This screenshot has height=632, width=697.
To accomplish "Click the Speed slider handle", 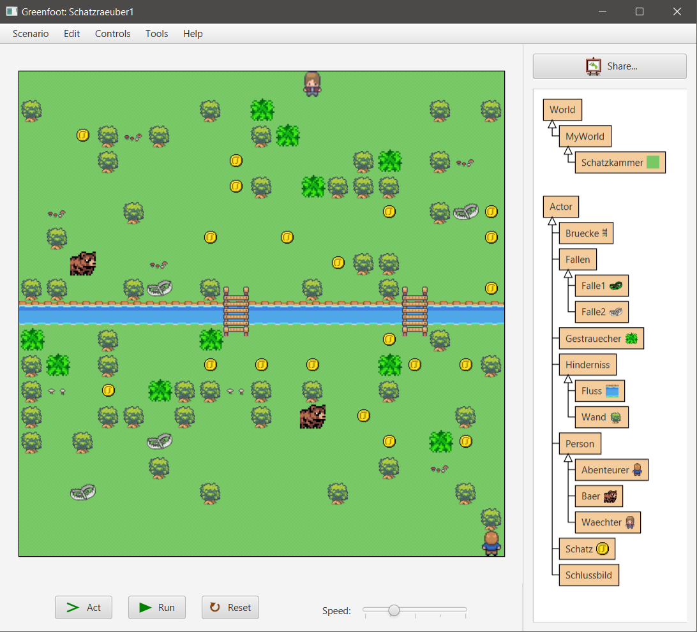I will tap(394, 610).
